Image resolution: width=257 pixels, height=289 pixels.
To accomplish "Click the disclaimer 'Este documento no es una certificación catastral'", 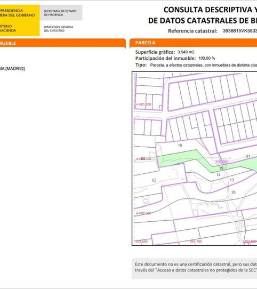I will point(183,264).
